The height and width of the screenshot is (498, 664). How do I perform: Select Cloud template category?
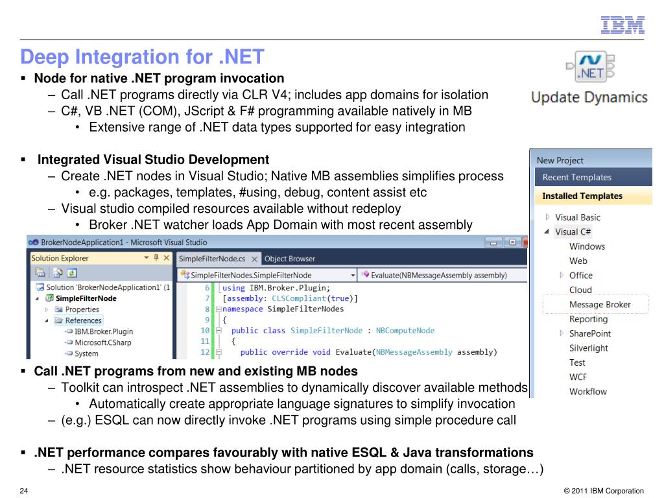580,290
